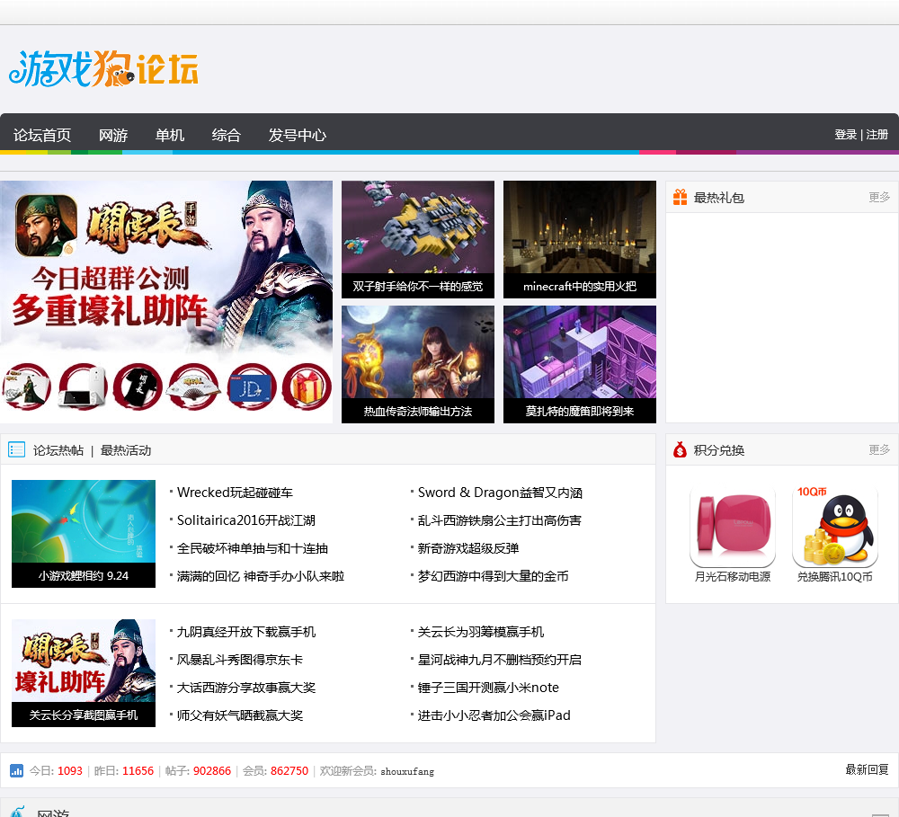Open the 热血传奇法师输出方法 thumbnail
This screenshot has height=817, width=899.
[x=418, y=365]
